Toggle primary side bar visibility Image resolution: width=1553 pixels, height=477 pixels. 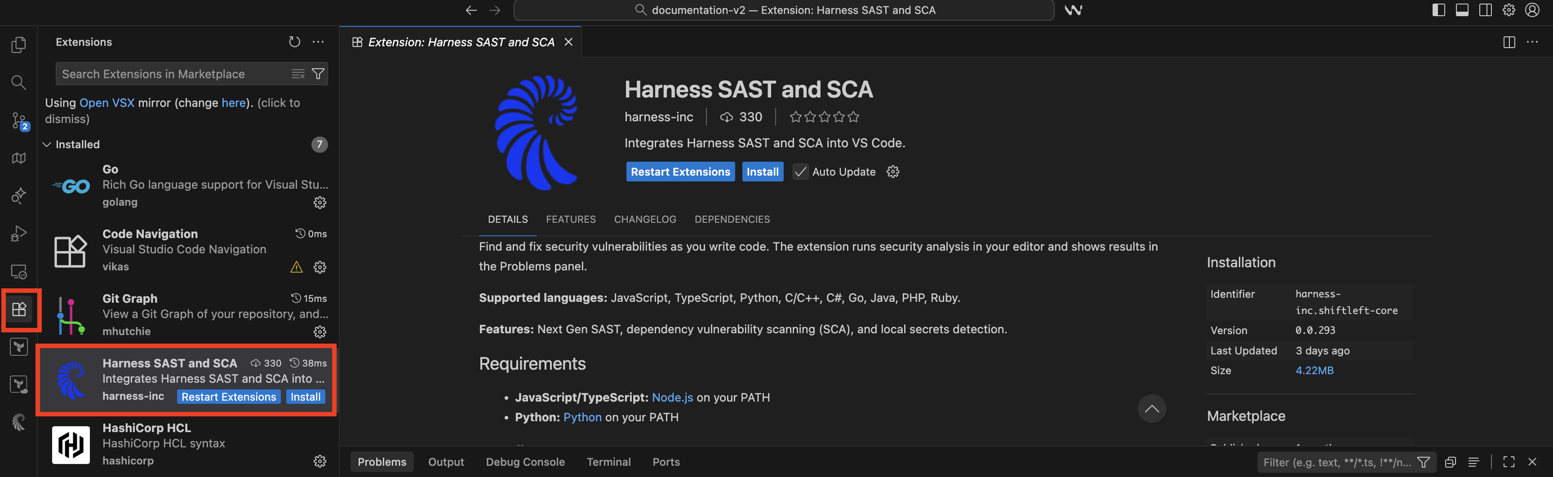pyautogui.click(x=1438, y=10)
